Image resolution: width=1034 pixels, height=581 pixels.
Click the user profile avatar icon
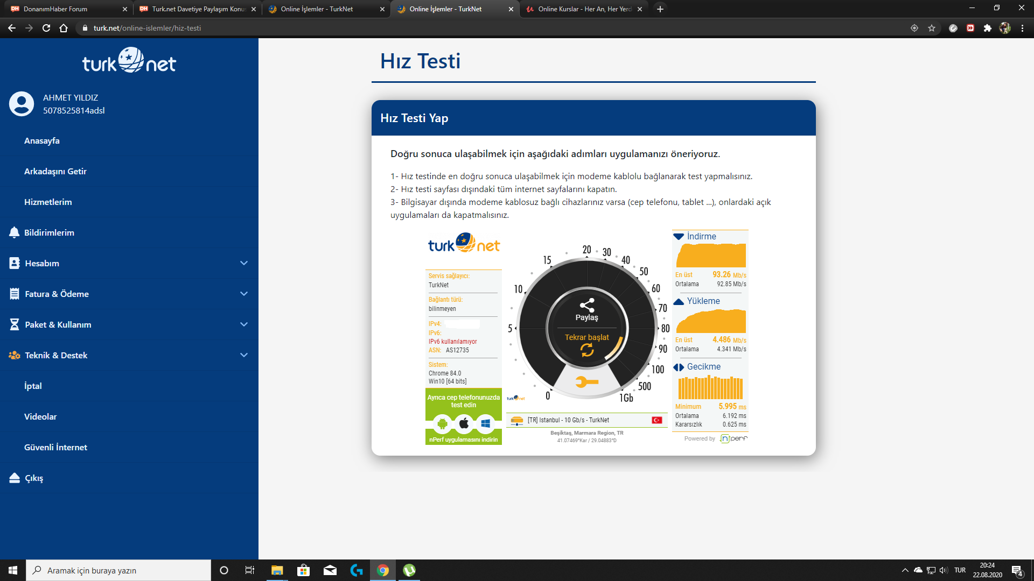coord(22,103)
